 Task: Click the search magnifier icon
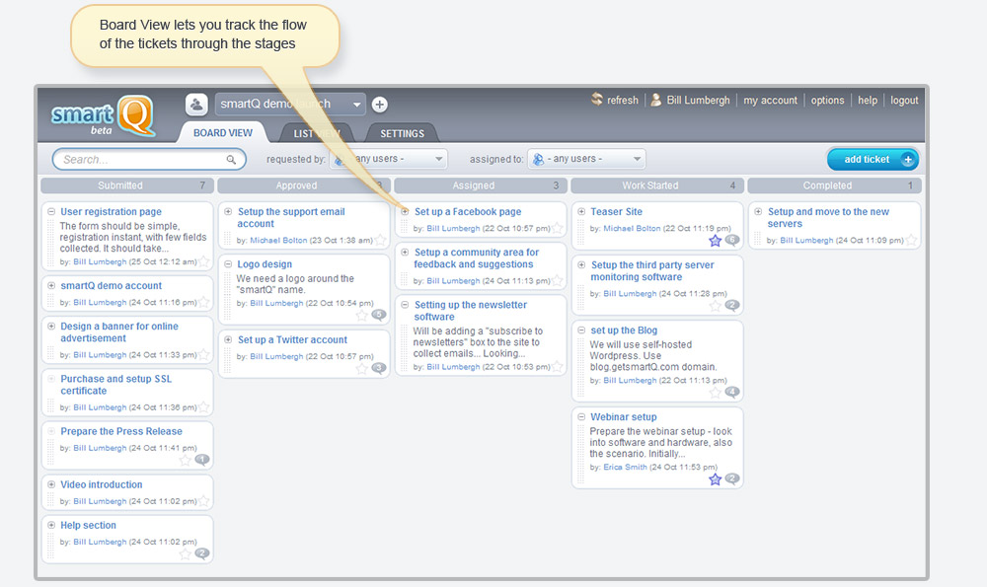click(232, 160)
